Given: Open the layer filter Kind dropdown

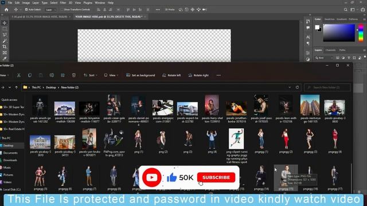Looking at the screenshot, I should (x=324, y=58).
